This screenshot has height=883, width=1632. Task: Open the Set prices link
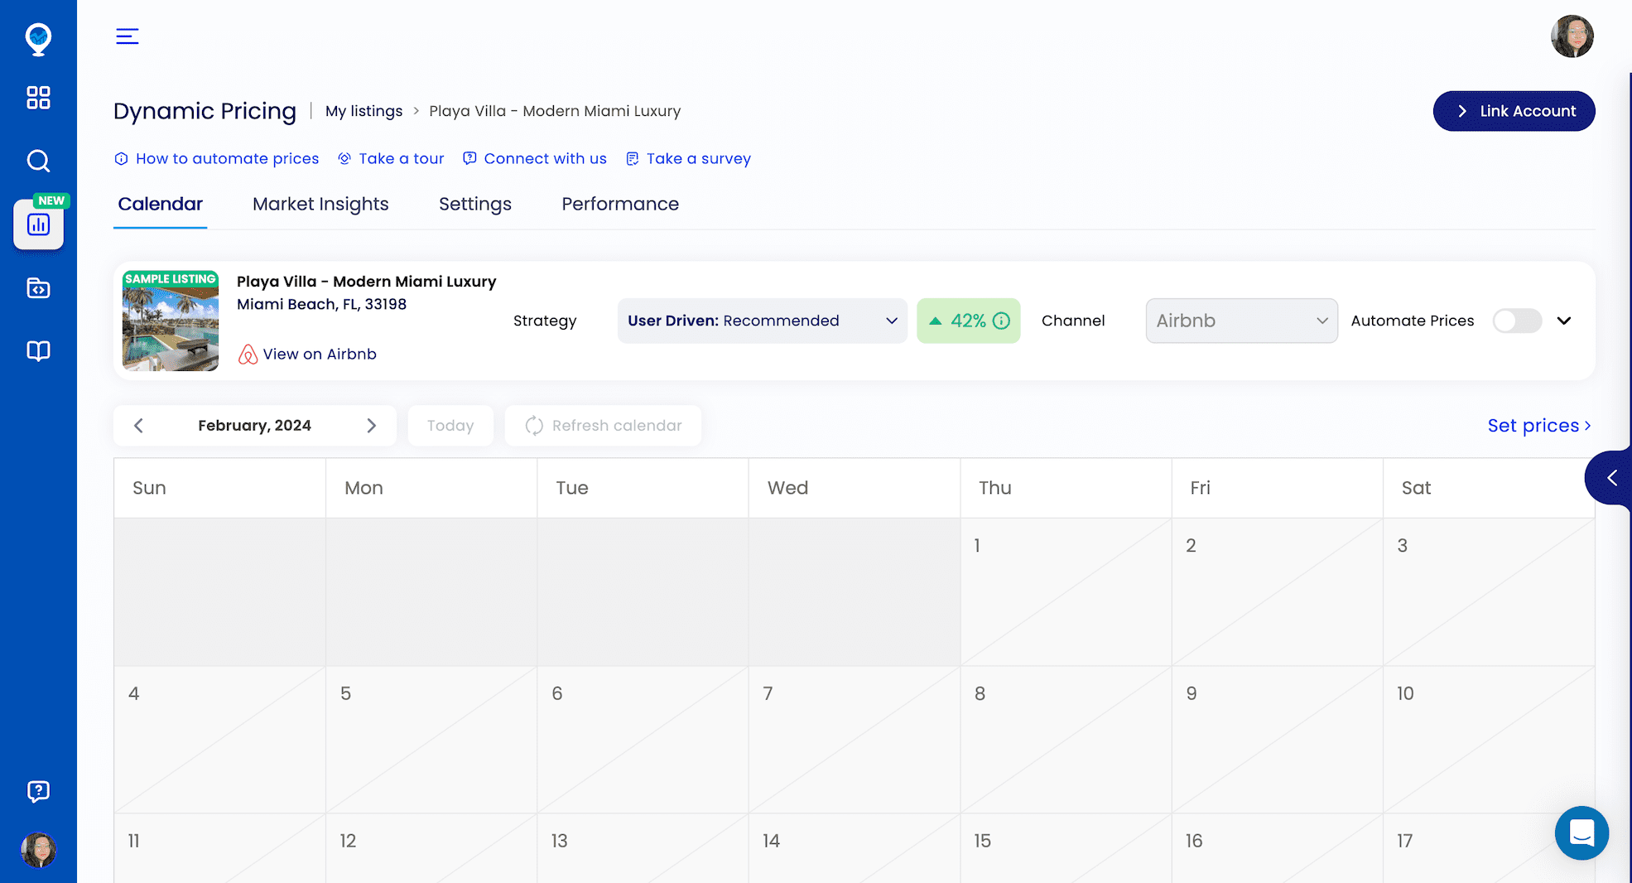point(1538,426)
